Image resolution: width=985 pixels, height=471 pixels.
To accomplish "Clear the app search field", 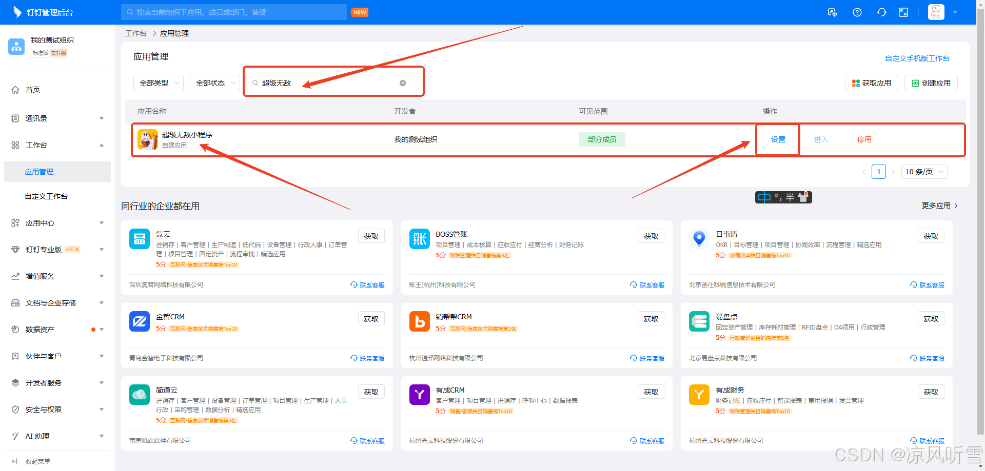I will [403, 83].
